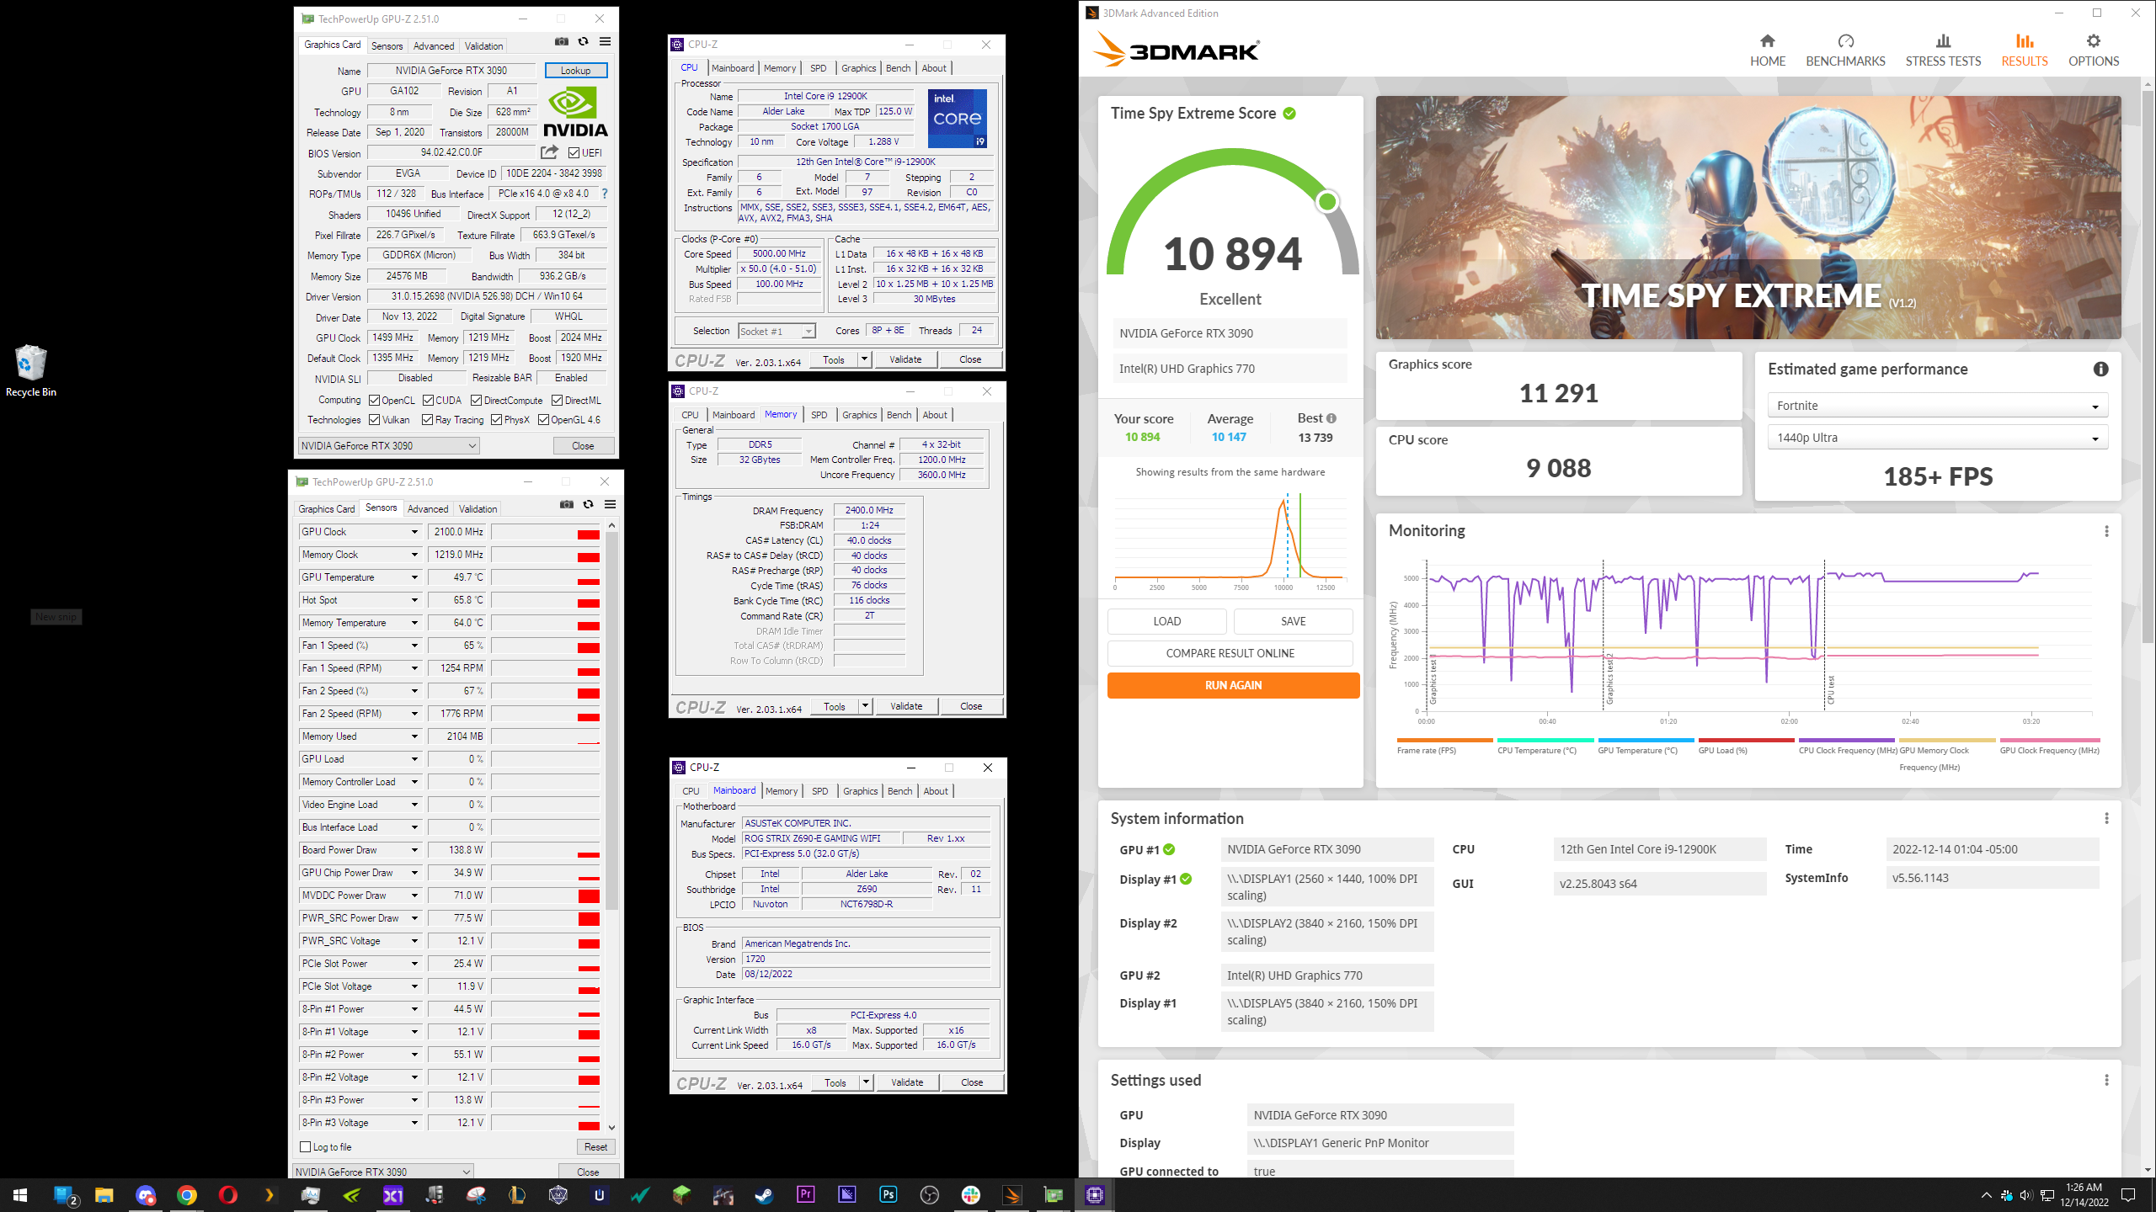Open GPU selector dropdown in GPU-Z Sensors window
Viewport: 2156px width, 1212px height.
point(382,1171)
